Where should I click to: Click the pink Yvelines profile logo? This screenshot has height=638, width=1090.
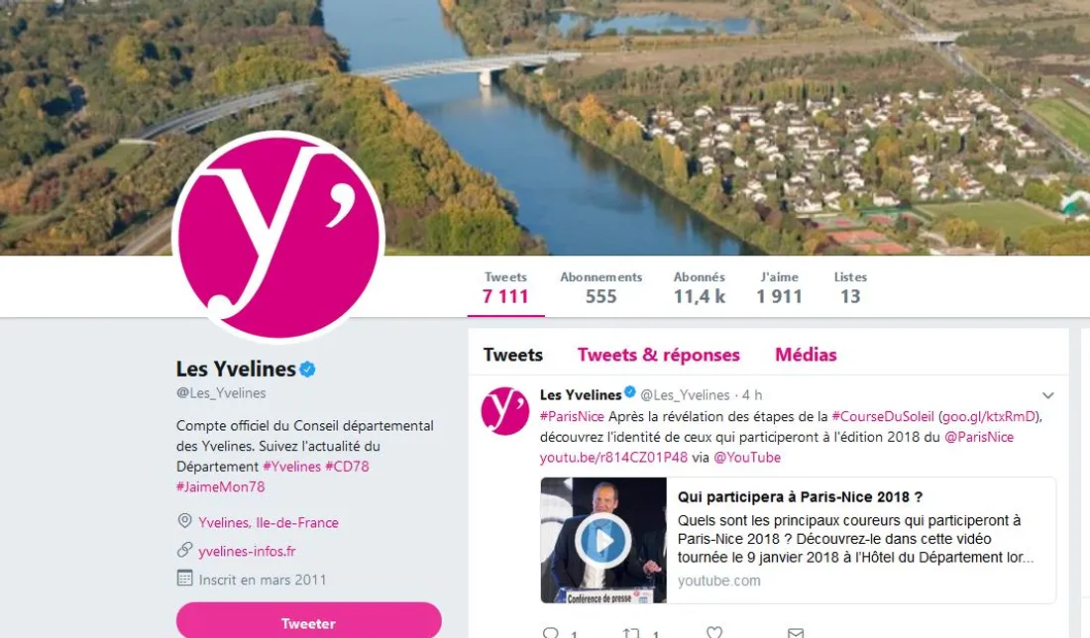[x=278, y=237]
